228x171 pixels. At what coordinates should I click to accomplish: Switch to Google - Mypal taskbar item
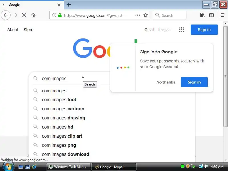point(114,167)
